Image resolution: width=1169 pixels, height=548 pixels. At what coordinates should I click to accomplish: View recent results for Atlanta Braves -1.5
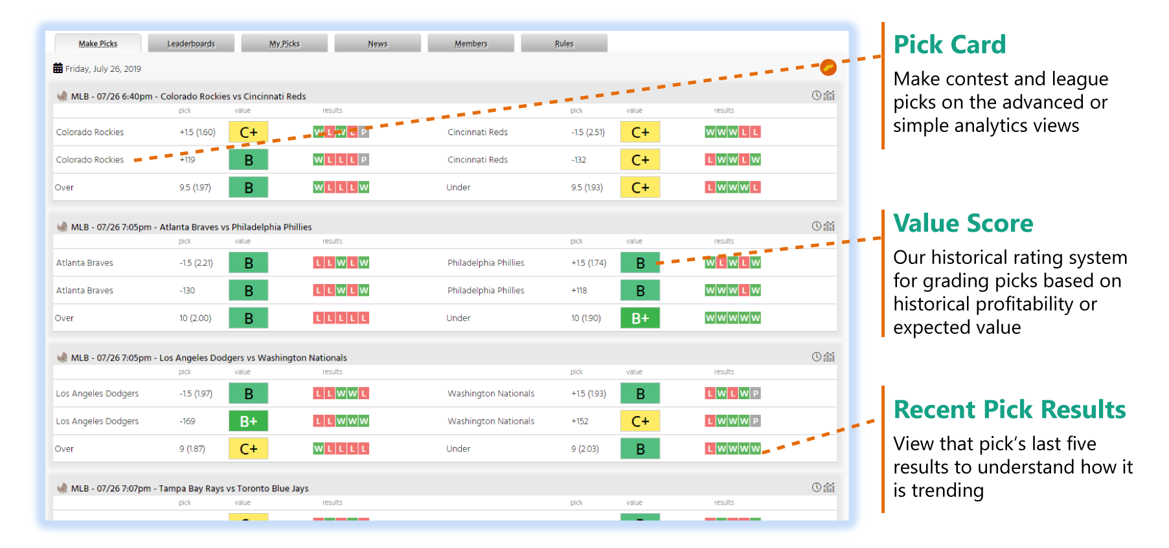point(341,263)
